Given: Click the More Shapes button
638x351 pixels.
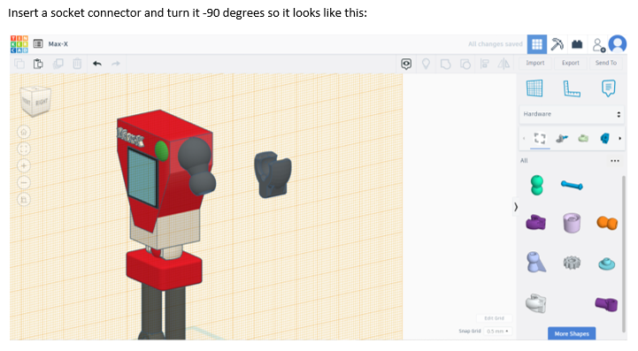Looking at the screenshot, I should pos(572,333).
